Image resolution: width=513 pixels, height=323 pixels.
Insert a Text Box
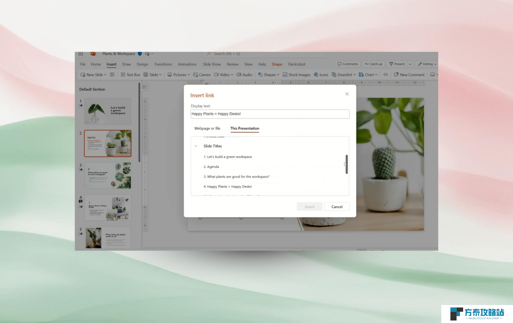(130, 75)
